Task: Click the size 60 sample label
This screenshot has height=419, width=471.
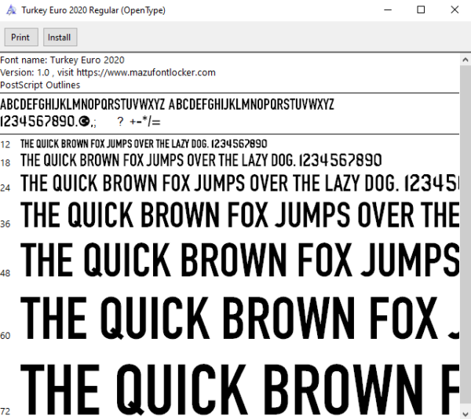Action: [x=5, y=336]
